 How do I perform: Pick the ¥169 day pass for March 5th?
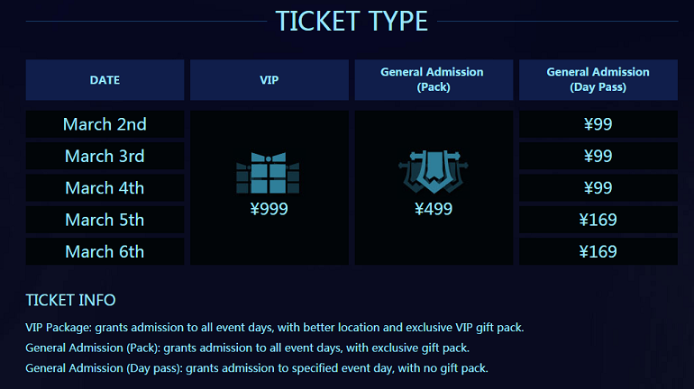598,220
